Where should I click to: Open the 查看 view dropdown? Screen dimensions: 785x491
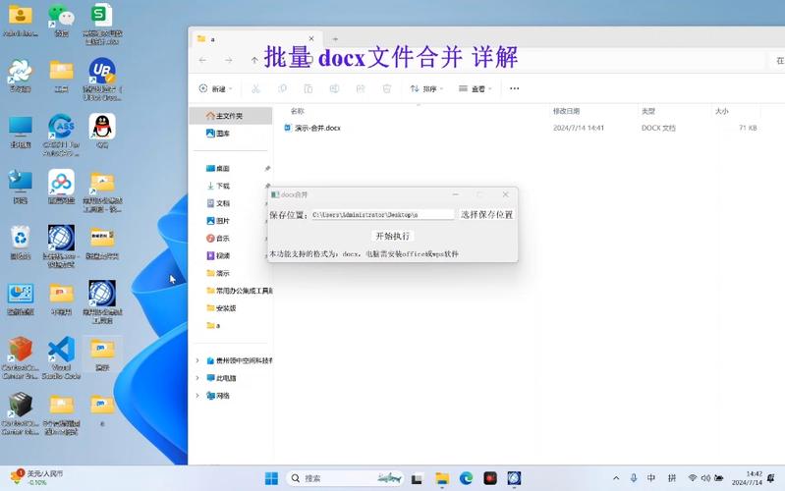[476, 88]
